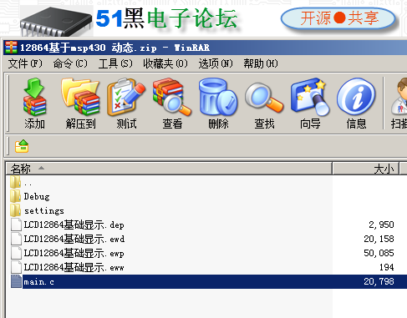Open the 收藏夹(O) menu
The image size is (407, 318).
[165, 63]
